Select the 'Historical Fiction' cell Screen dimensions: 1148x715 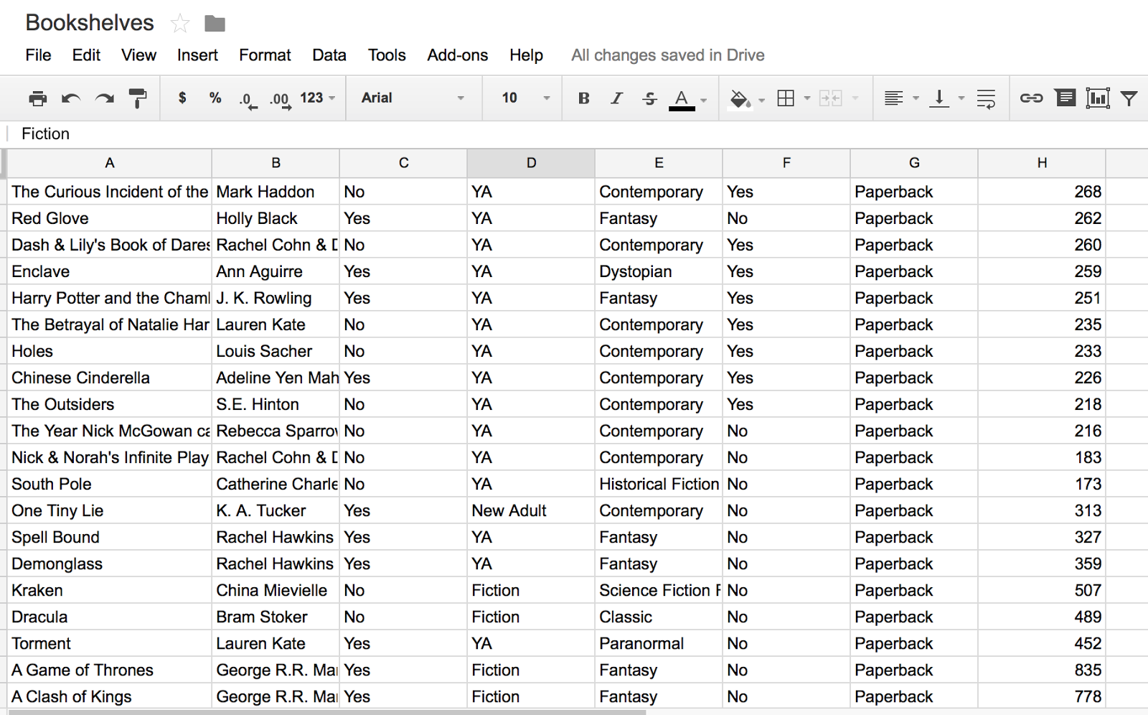click(659, 484)
